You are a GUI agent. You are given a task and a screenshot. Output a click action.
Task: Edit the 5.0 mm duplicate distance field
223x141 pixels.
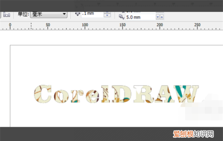140,17
